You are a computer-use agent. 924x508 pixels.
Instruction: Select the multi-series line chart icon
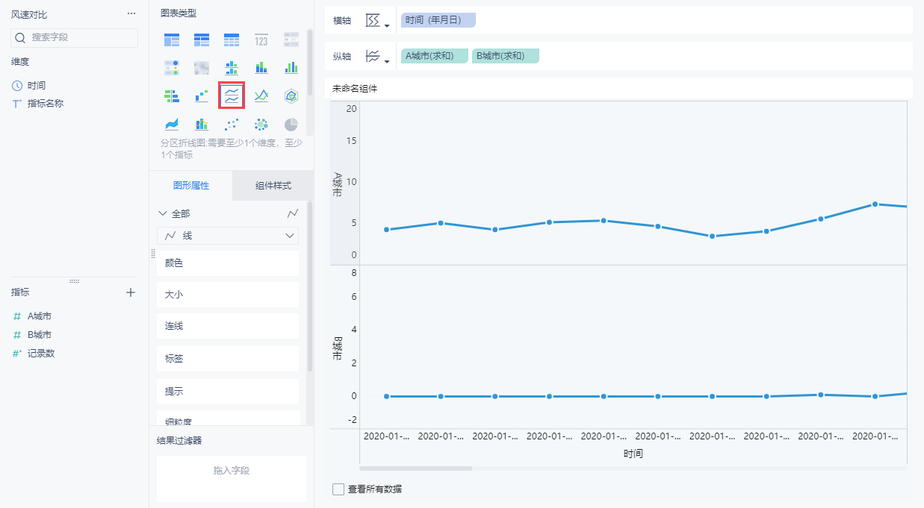click(x=261, y=95)
